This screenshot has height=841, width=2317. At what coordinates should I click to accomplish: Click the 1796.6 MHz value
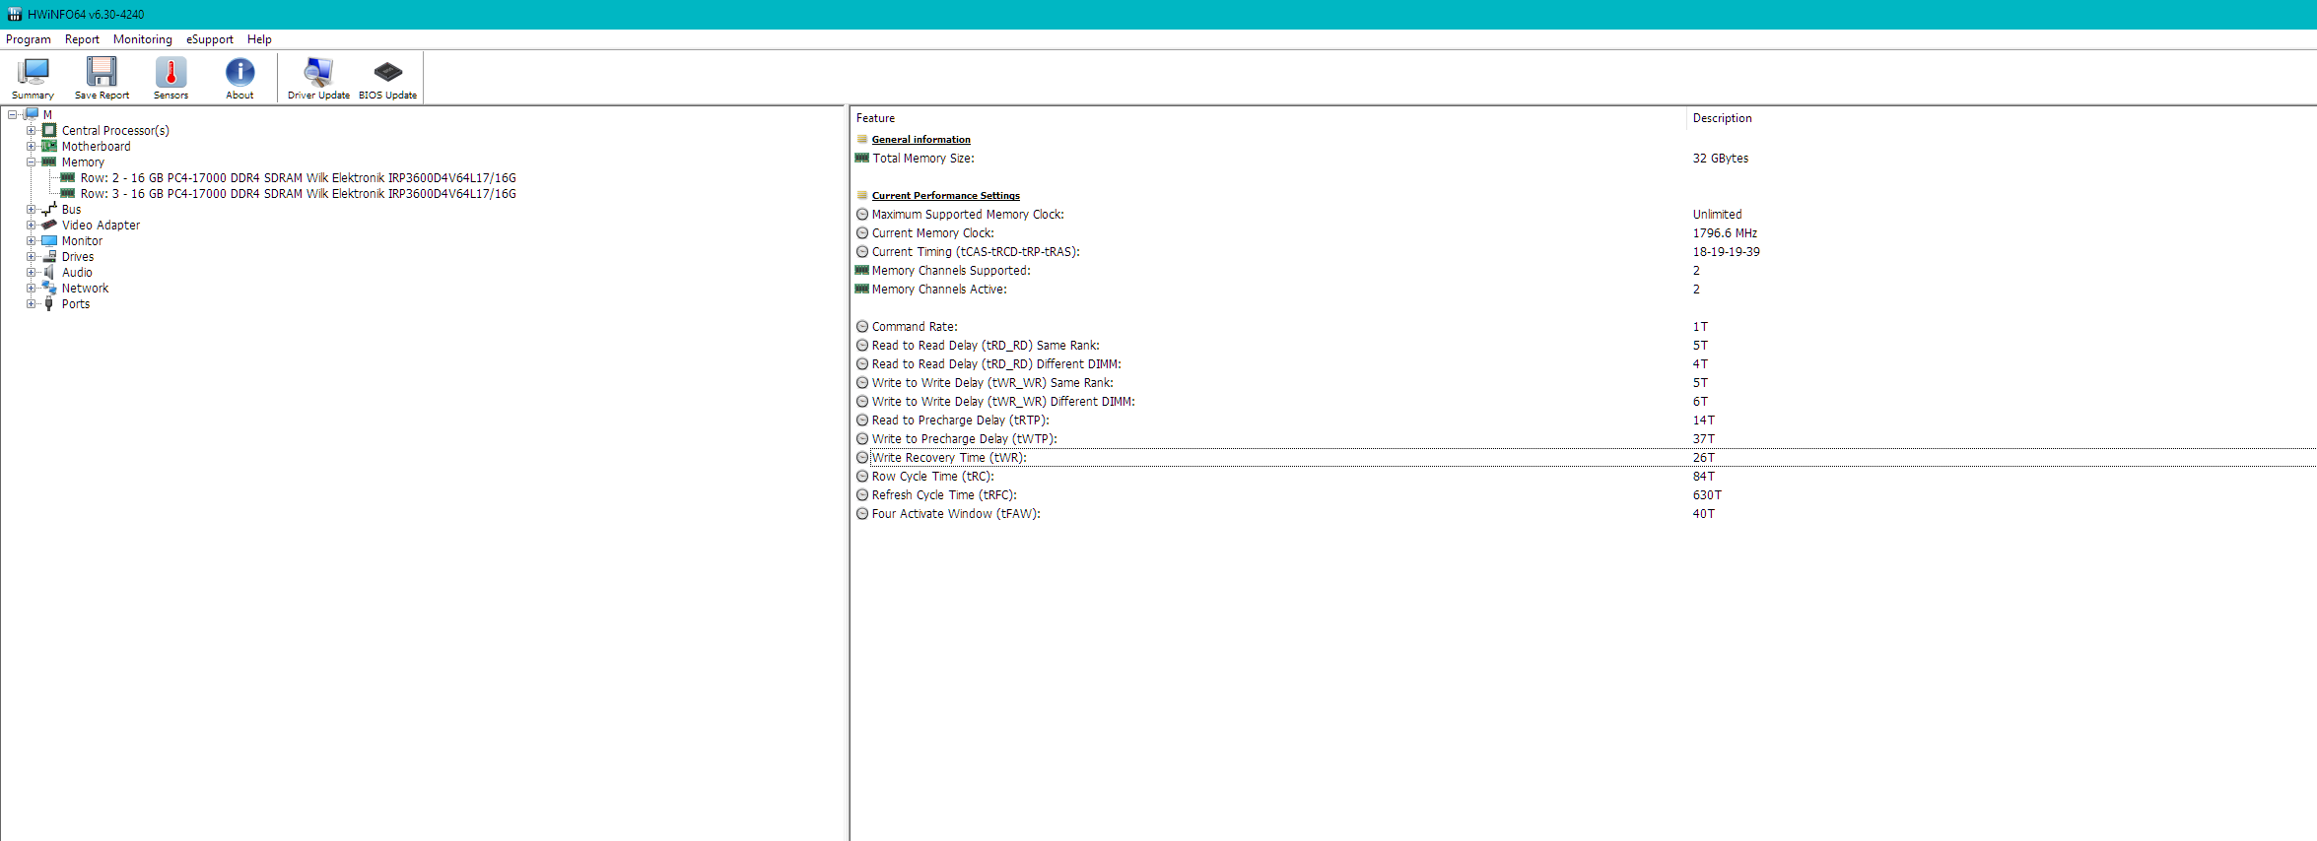coord(1725,233)
